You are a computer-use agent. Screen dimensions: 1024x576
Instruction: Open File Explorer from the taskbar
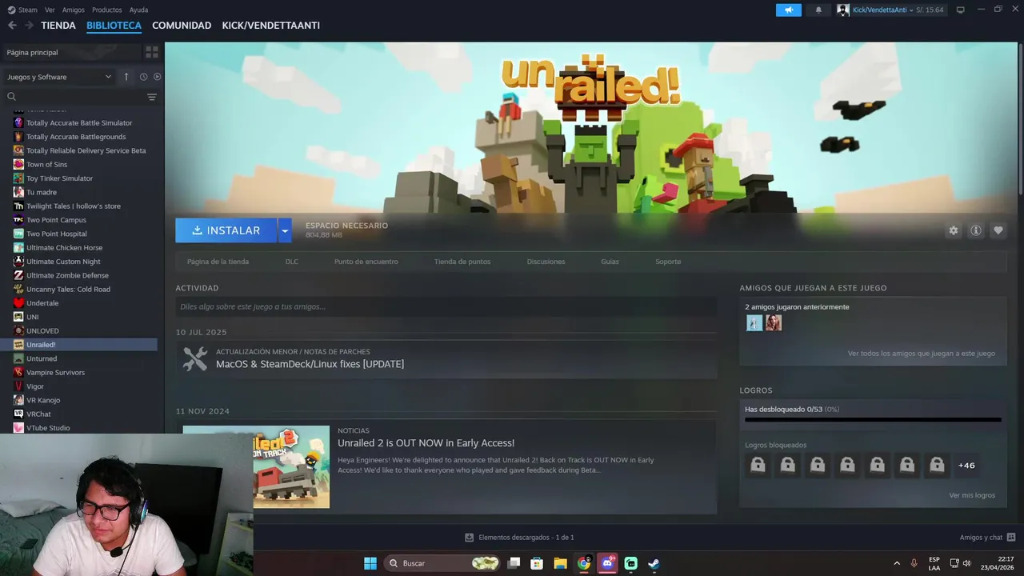click(561, 563)
